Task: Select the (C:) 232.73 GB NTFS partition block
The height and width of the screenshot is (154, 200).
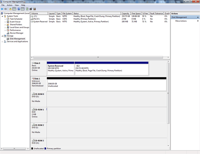Action: point(111,68)
